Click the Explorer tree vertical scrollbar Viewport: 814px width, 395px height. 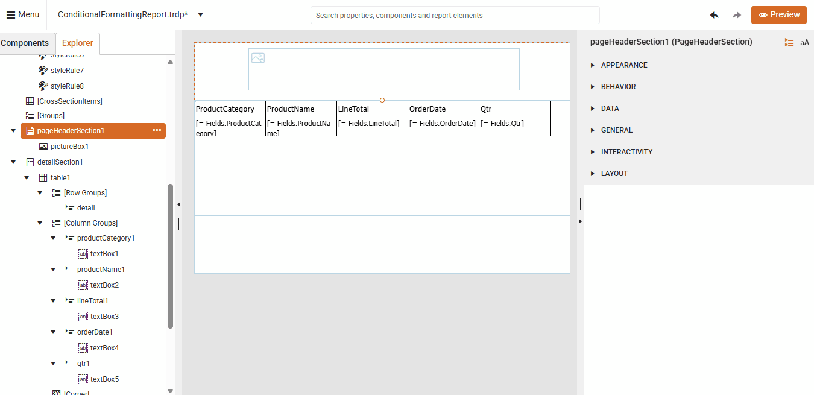tap(170, 256)
